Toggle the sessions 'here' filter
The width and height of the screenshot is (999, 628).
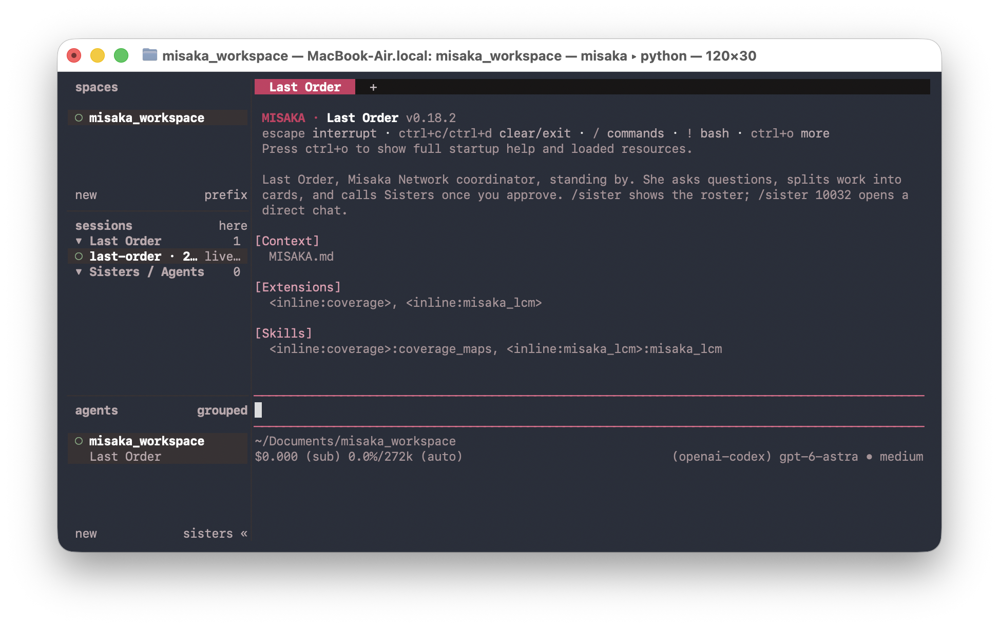(233, 226)
